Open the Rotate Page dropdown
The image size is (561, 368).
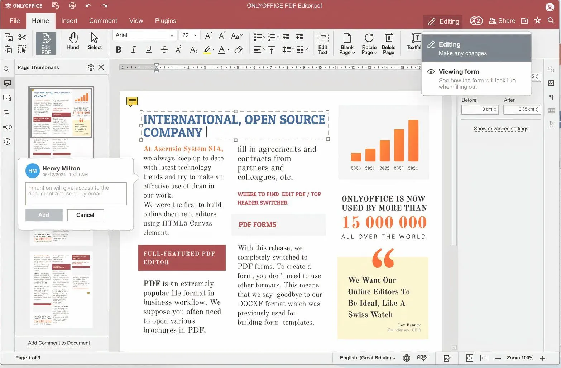[x=369, y=44]
